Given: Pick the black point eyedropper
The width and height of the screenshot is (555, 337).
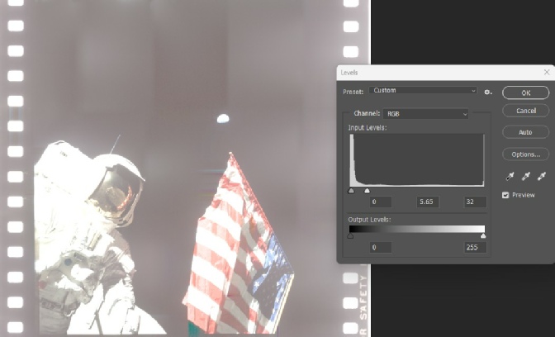Looking at the screenshot, I should pyautogui.click(x=510, y=176).
